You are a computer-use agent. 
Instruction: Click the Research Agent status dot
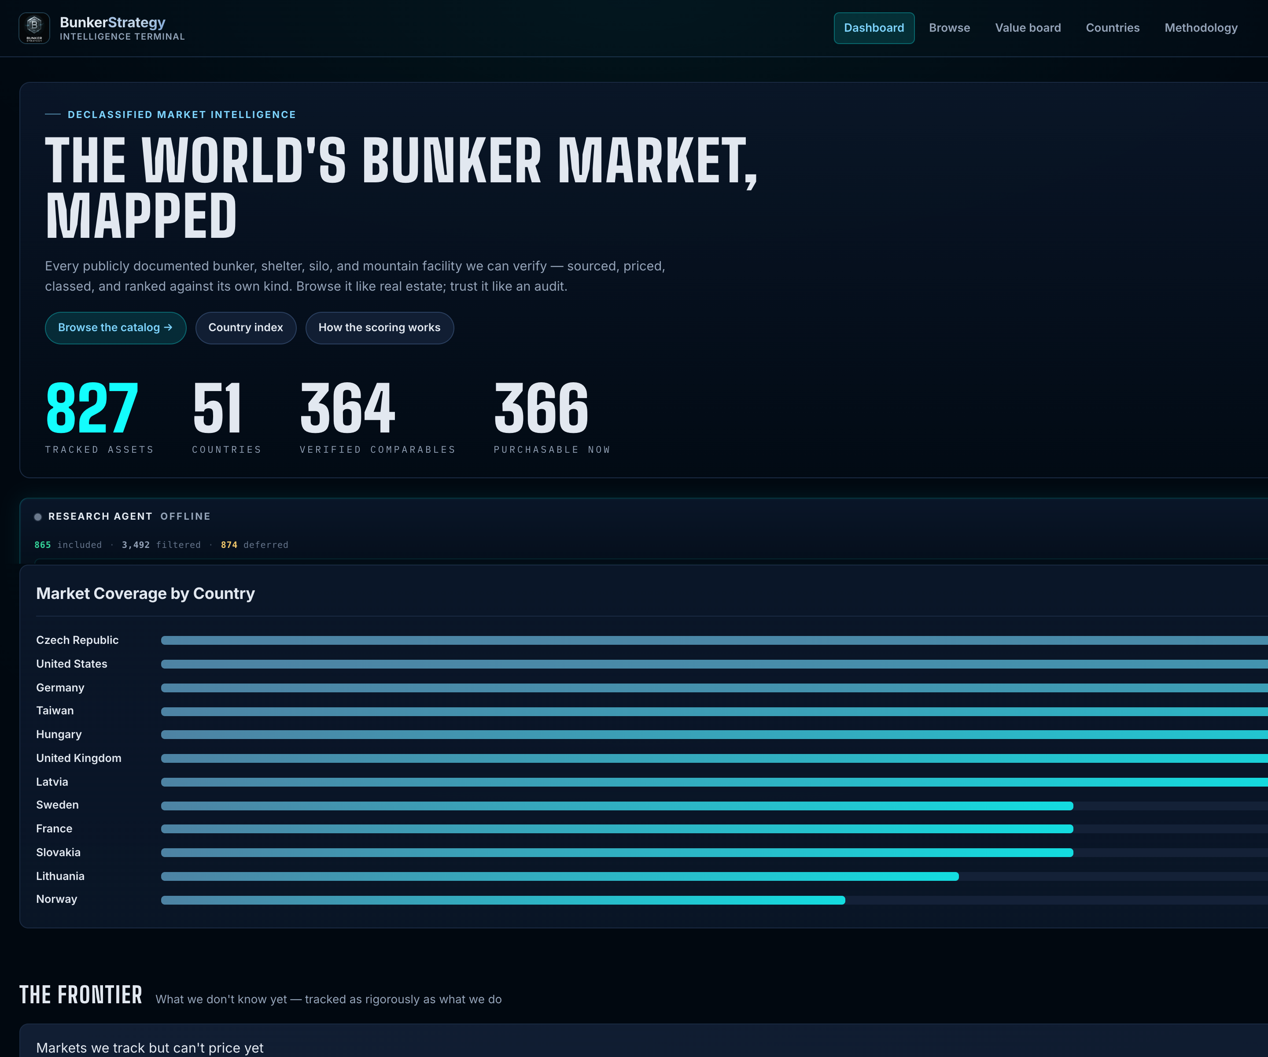click(38, 517)
